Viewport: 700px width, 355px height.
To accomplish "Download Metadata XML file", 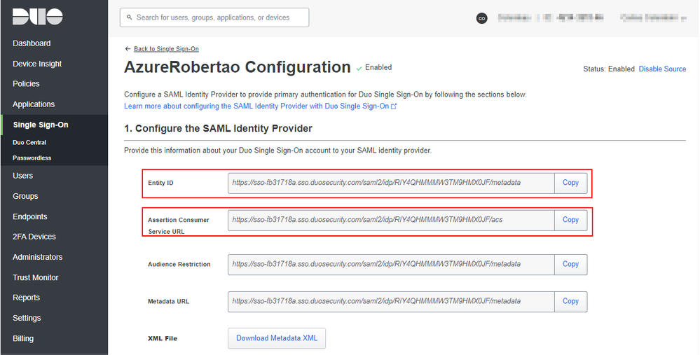I will point(276,338).
